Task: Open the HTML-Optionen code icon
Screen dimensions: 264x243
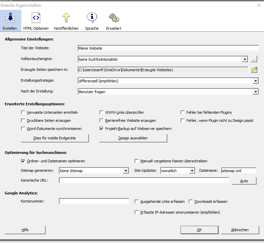Action: [x=36, y=18]
